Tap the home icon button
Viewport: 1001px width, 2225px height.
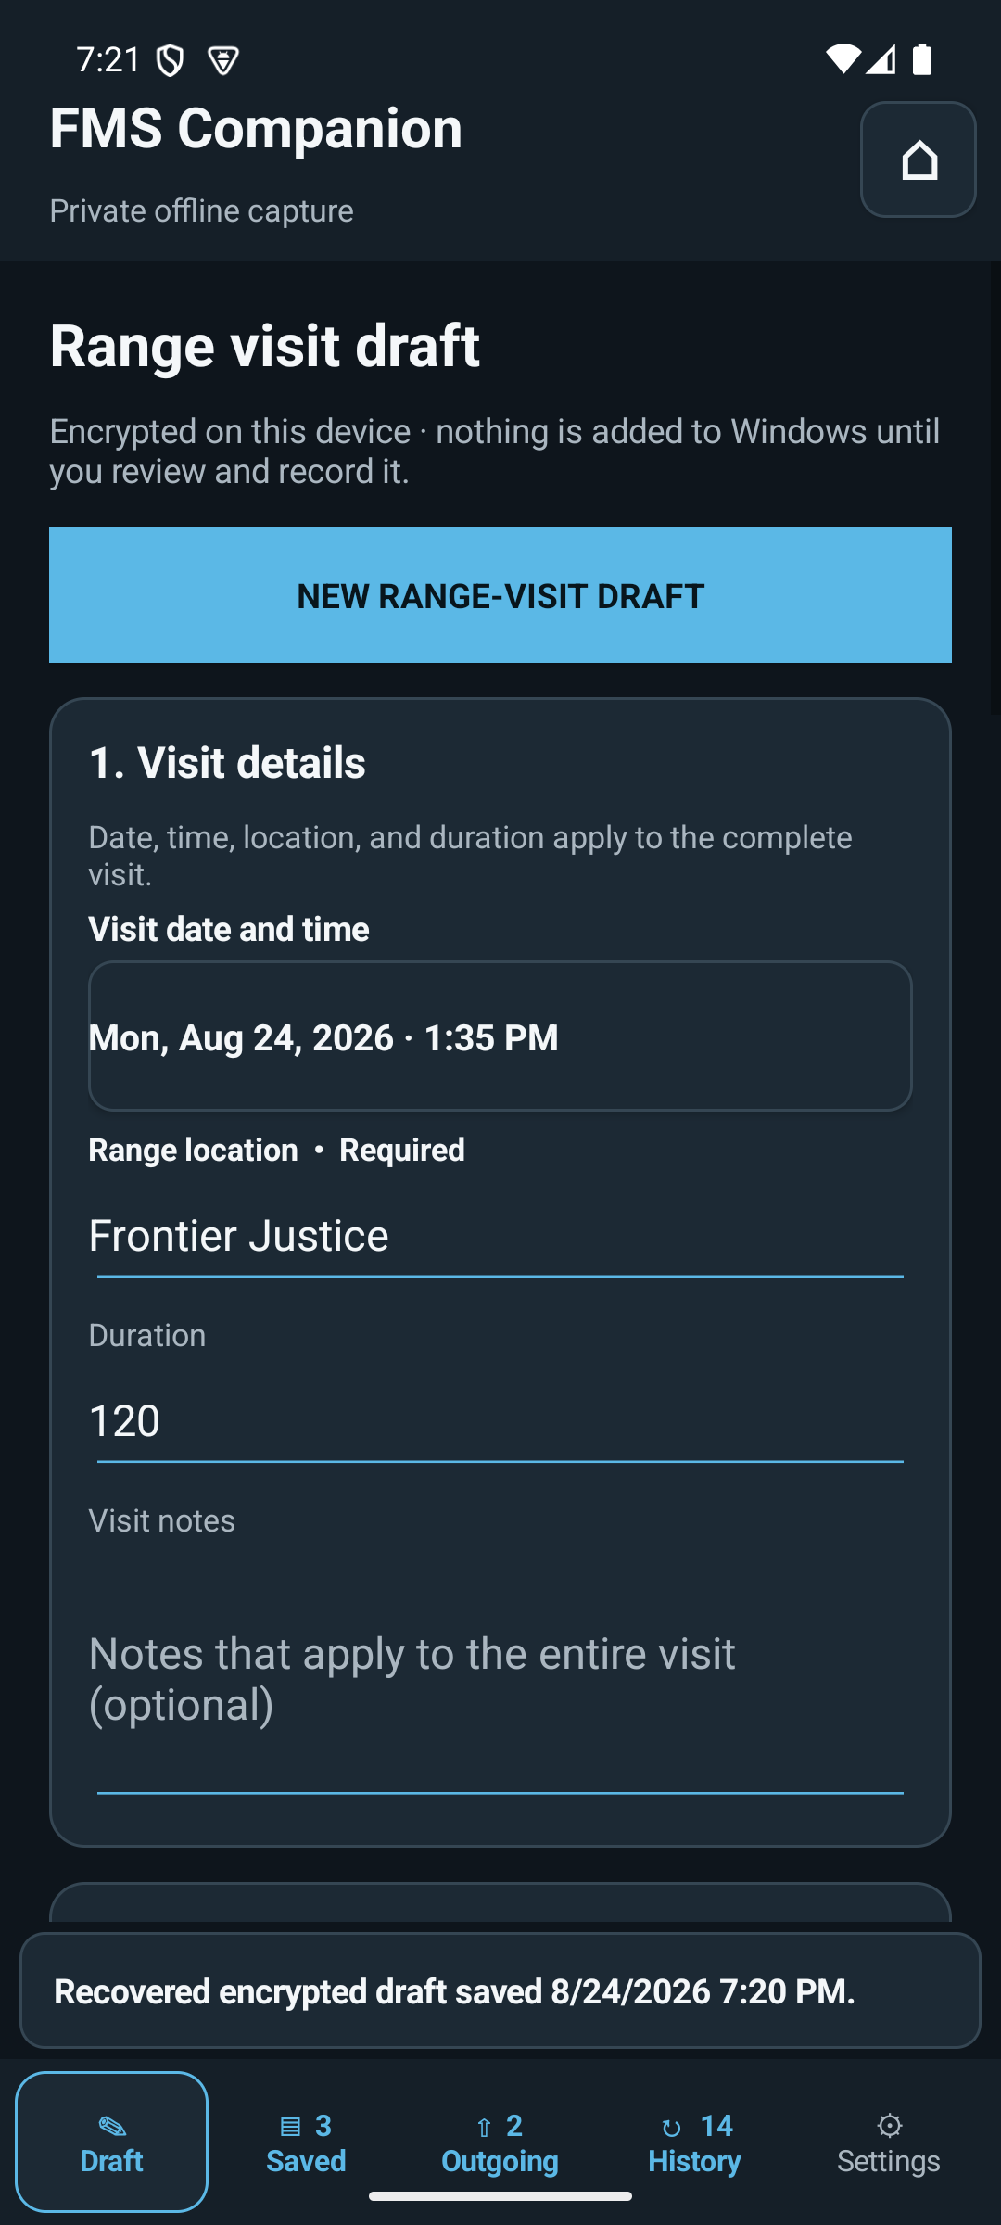[x=918, y=159]
